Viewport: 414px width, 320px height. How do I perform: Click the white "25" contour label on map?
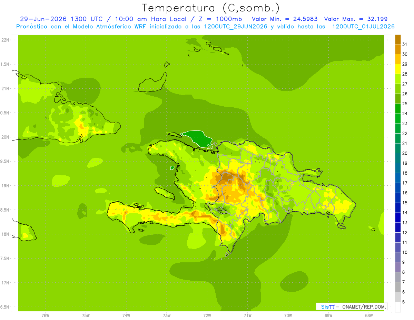[x=210, y=147]
